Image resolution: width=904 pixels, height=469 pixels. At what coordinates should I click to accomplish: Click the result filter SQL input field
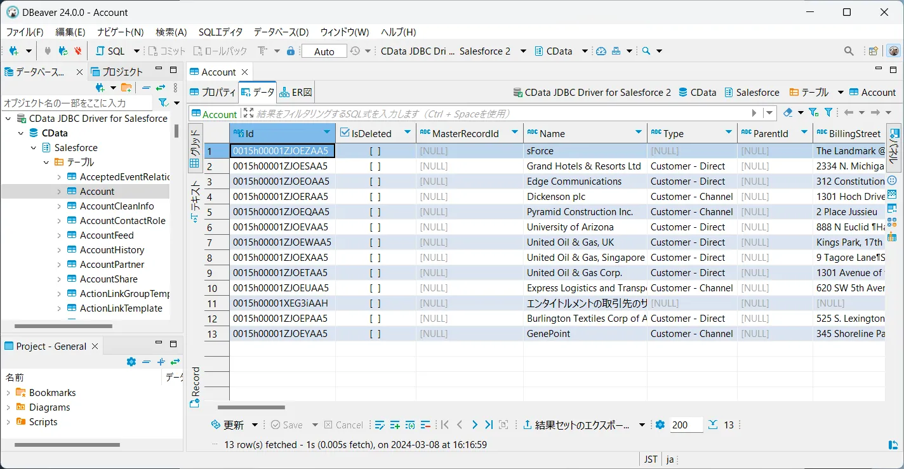point(444,114)
